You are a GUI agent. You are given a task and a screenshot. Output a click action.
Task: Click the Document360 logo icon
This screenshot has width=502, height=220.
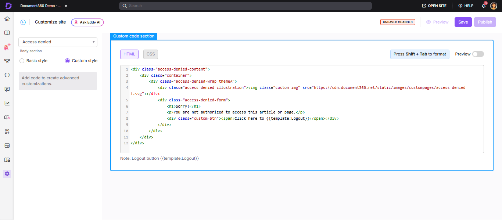(8, 6)
